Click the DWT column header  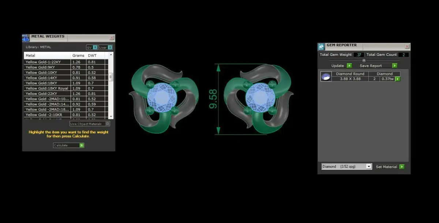click(x=95, y=55)
